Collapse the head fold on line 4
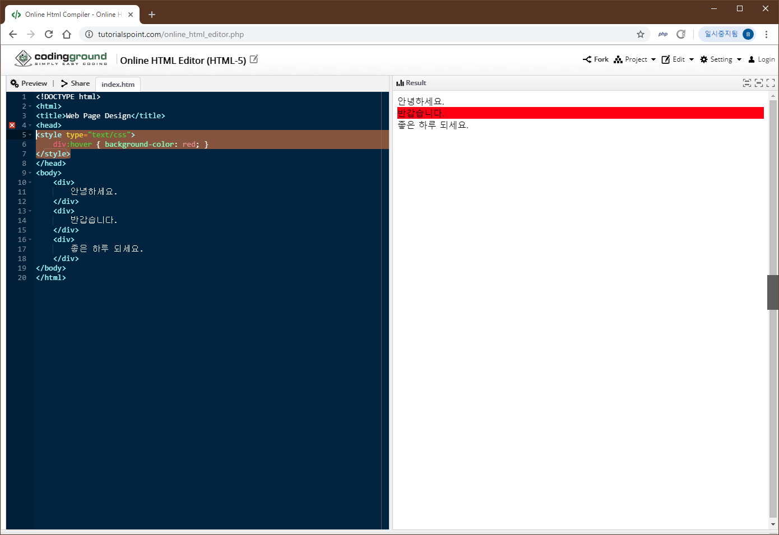The width and height of the screenshot is (779, 535). click(30, 125)
